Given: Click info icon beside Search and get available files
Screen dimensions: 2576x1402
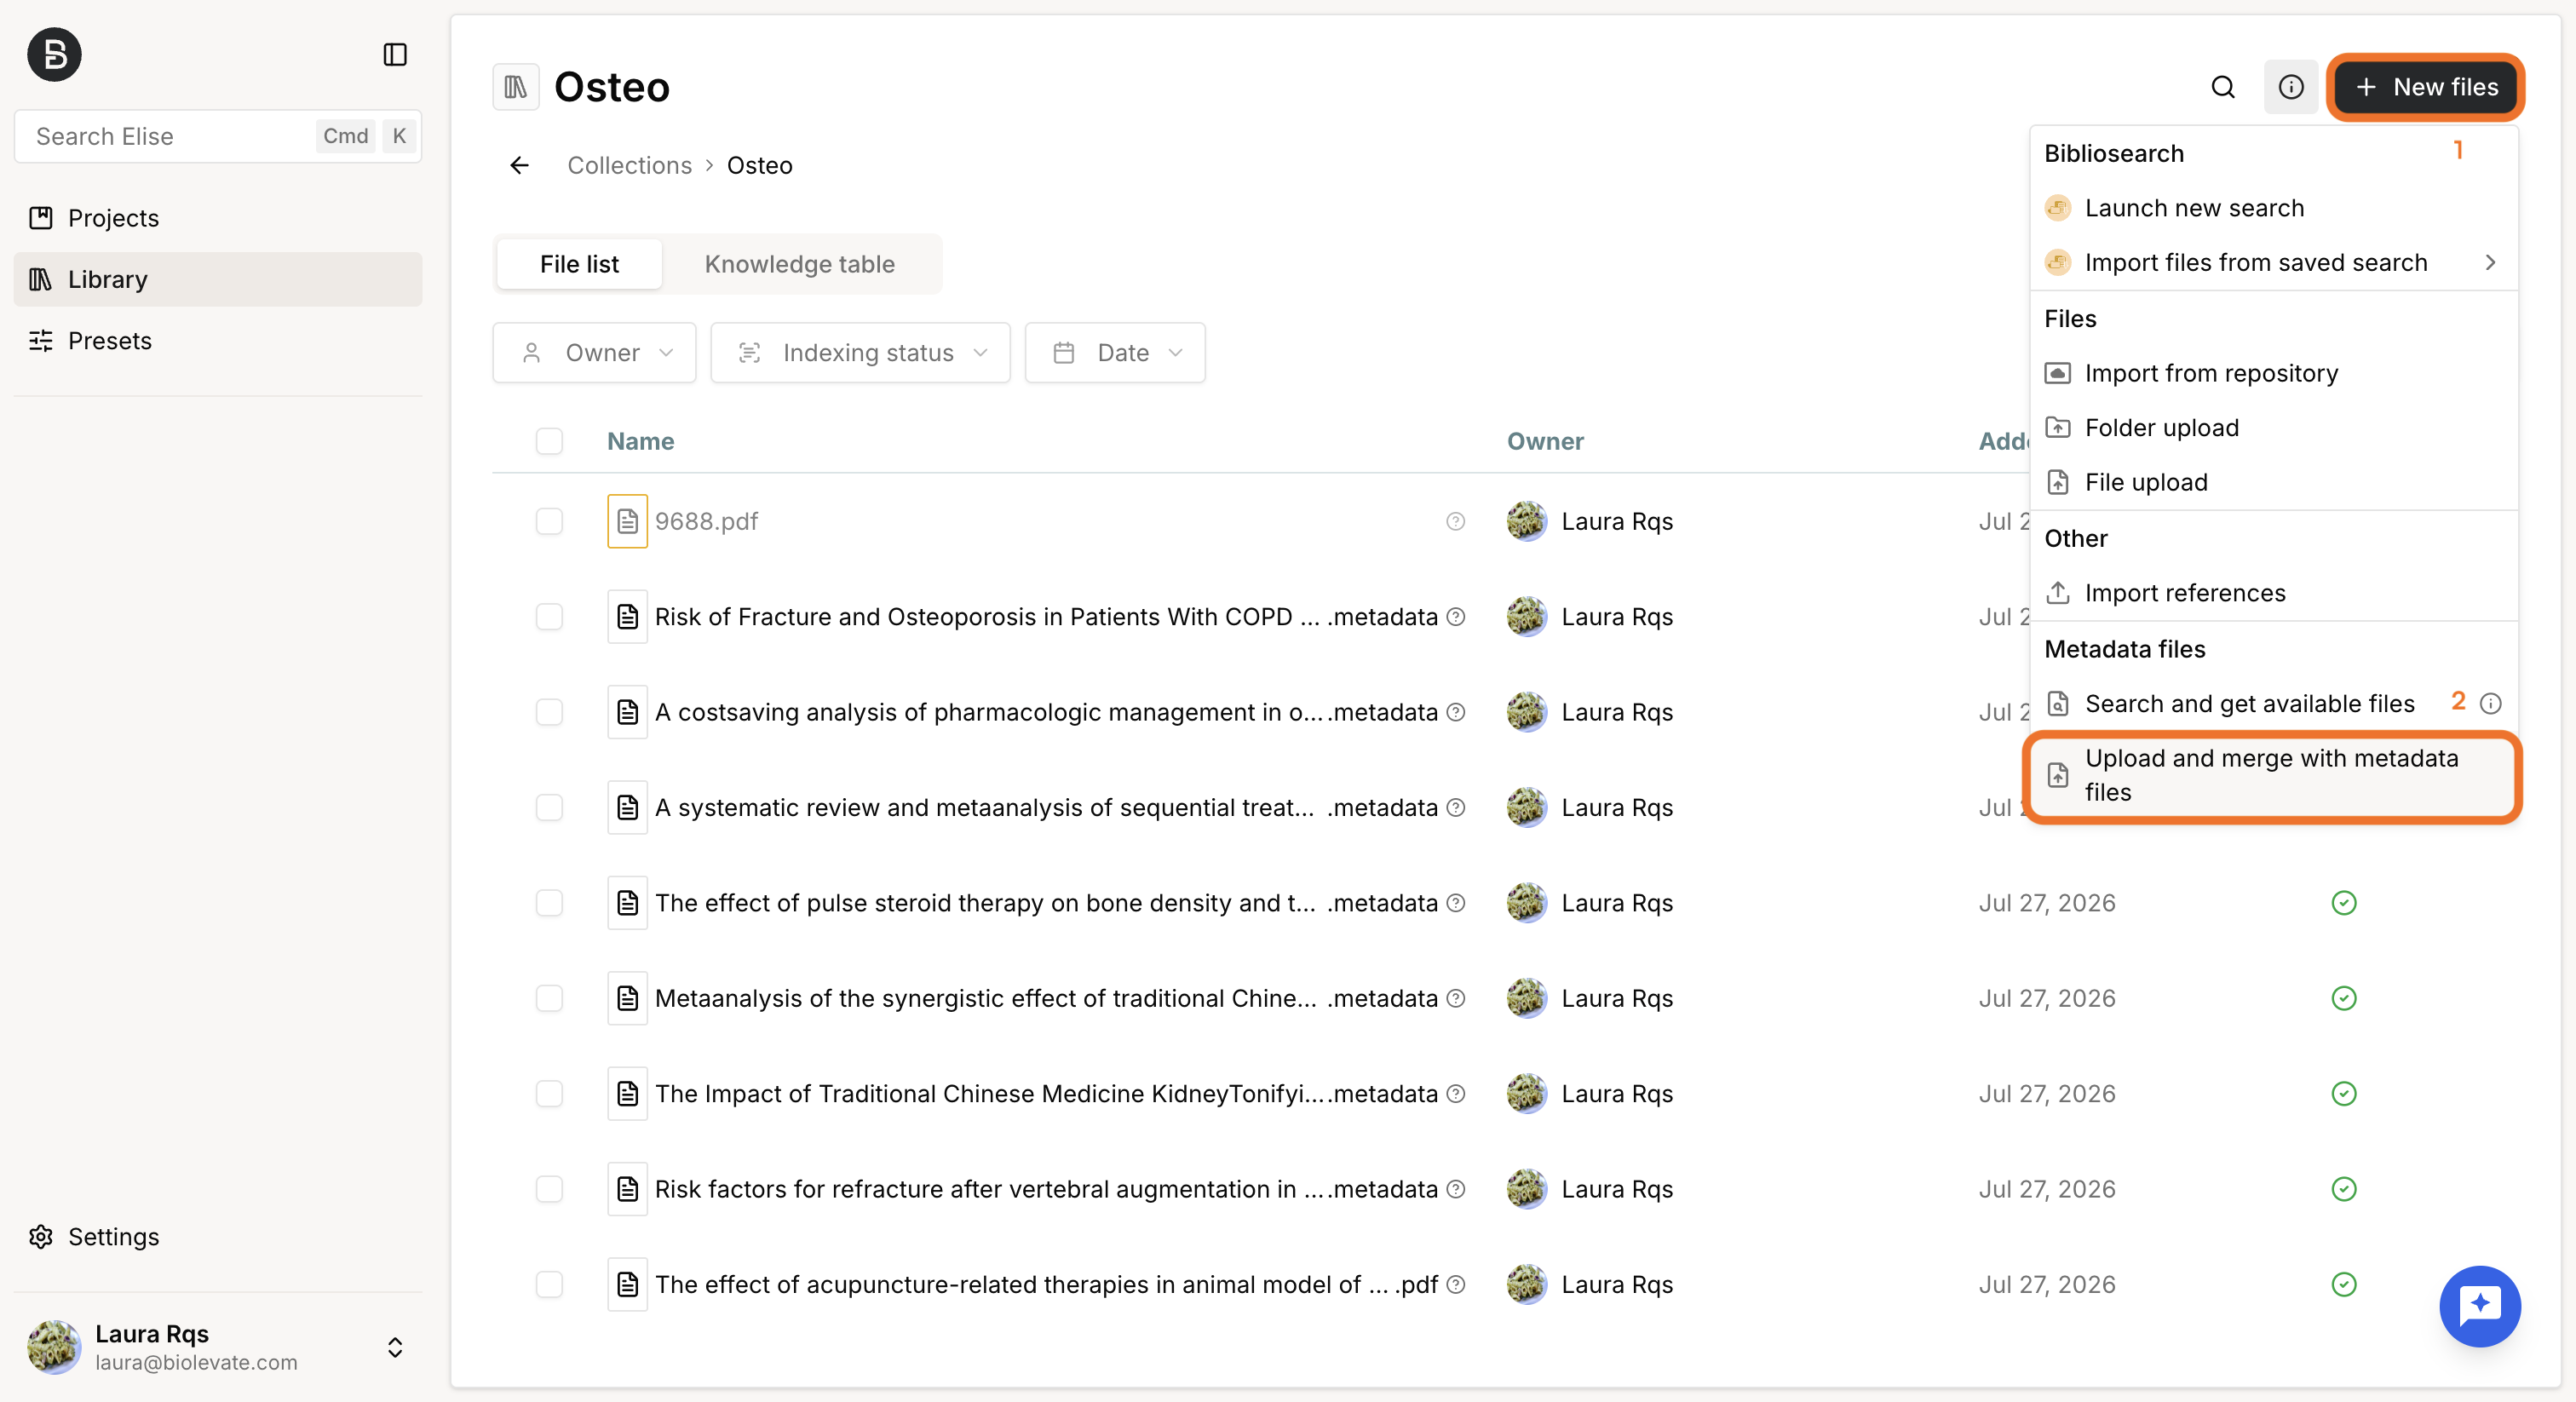Looking at the screenshot, I should 2491,704.
